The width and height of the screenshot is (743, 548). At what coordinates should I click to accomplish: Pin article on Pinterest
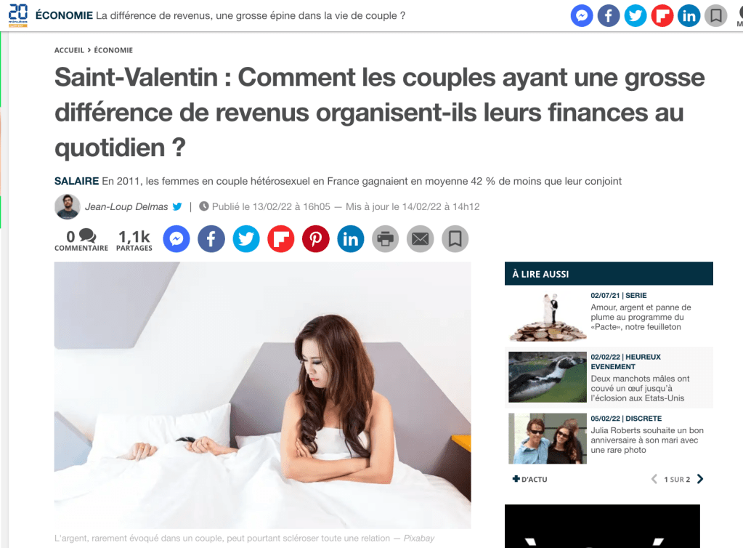pyautogui.click(x=316, y=238)
